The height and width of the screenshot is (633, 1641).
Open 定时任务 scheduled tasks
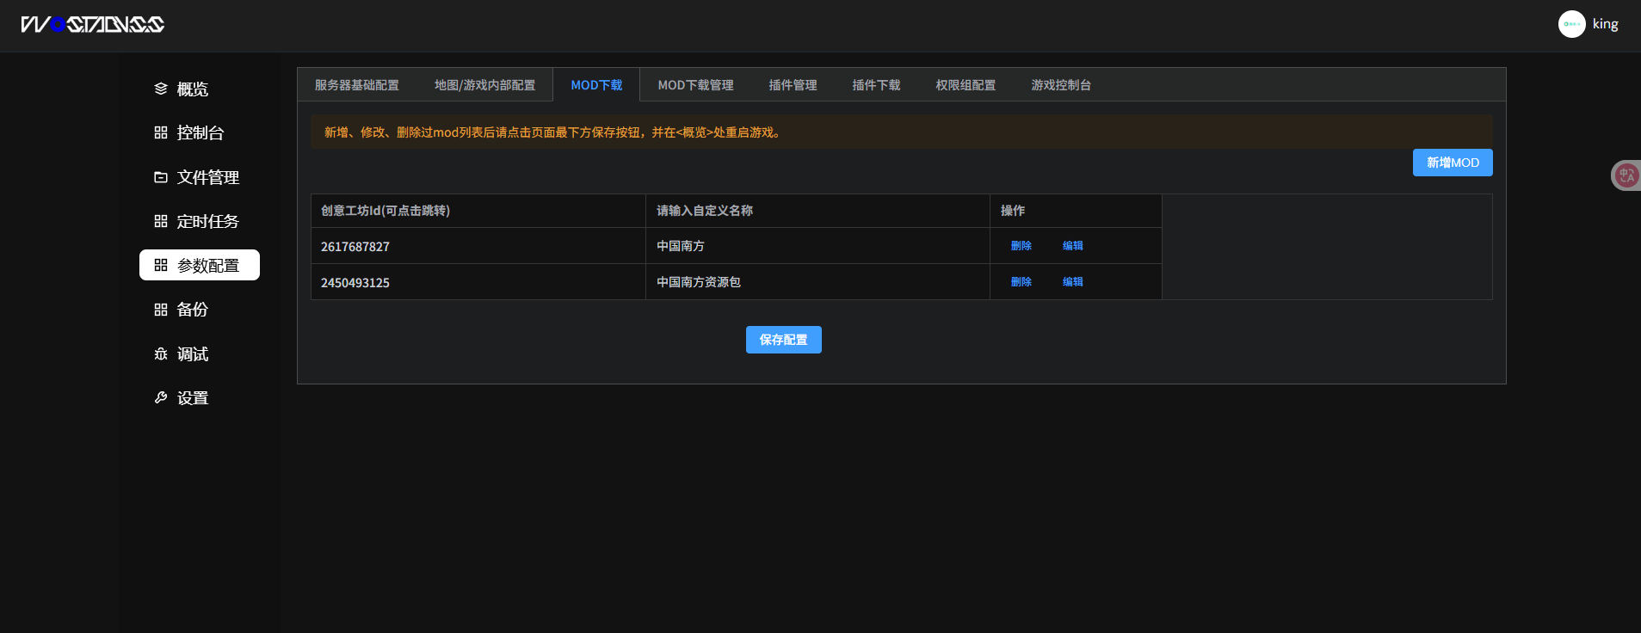click(x=200, y=221)
